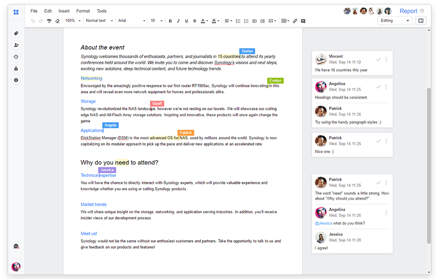Open document information icon

[x=16, y=80]
